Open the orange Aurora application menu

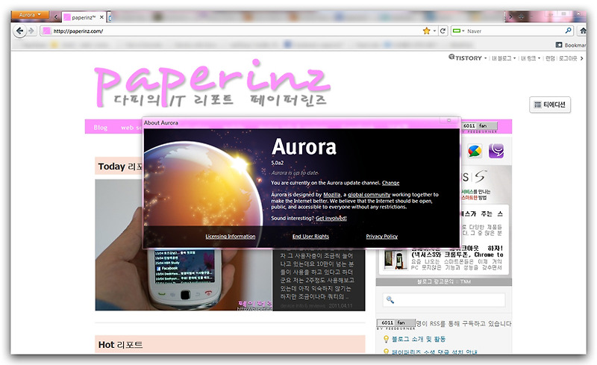(x=30, y=15)
